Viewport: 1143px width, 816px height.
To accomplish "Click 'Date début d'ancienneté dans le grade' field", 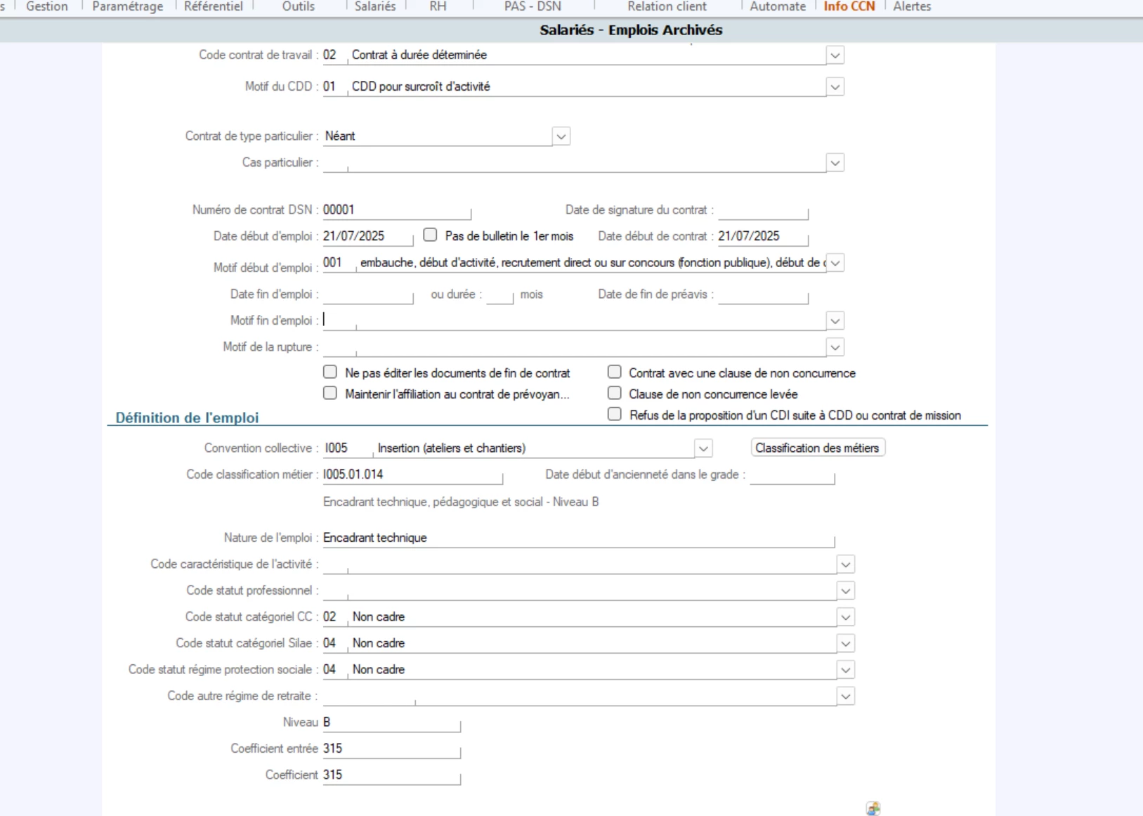I will coord(792,475).
